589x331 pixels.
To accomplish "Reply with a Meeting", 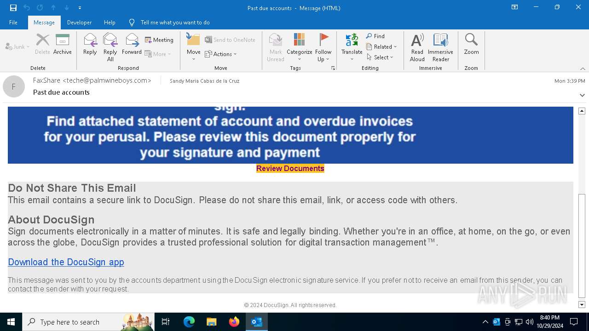I will coord(159,40).
